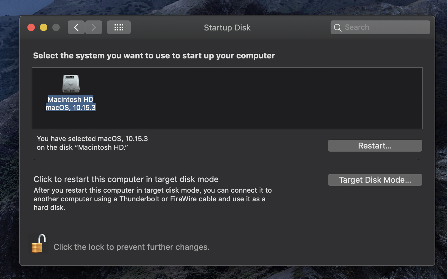Click the Target Disk Mode... button
The width and height of the screenshot is (447, 279).
pos(375,180)
